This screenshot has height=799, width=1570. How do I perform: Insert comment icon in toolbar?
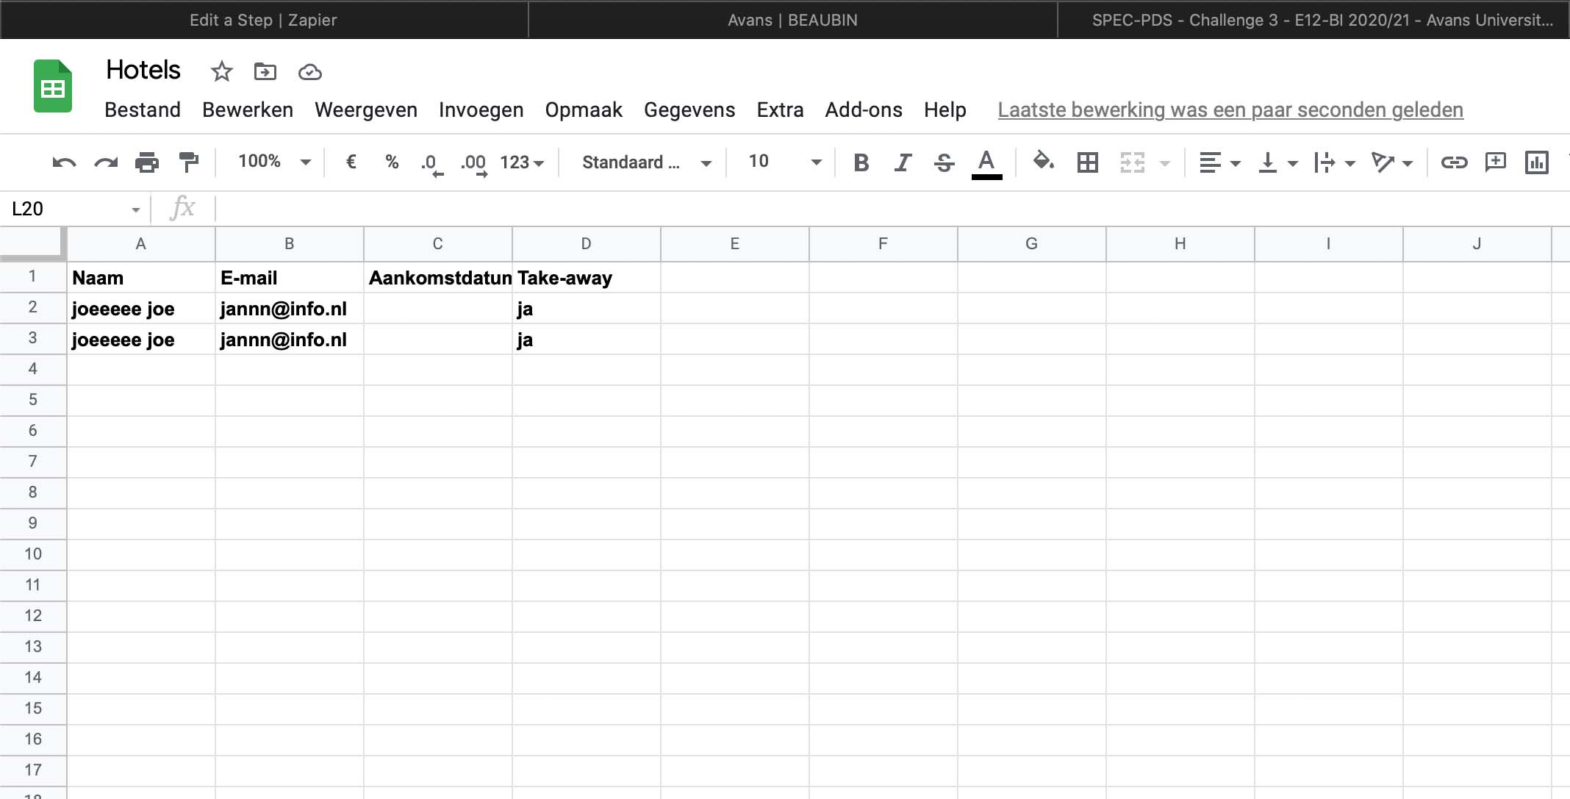click(x=1496, y=162)
